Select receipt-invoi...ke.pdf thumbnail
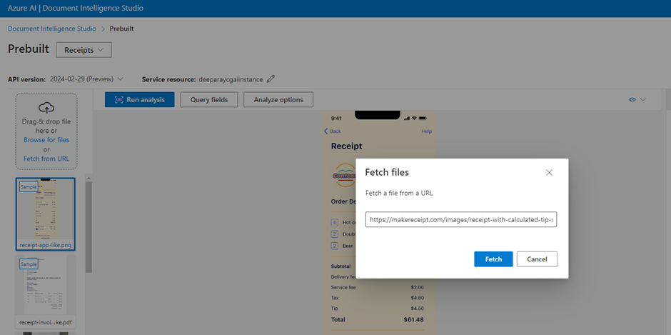The image size is (671, 335). pyautogui.click(x=46, y=291)
